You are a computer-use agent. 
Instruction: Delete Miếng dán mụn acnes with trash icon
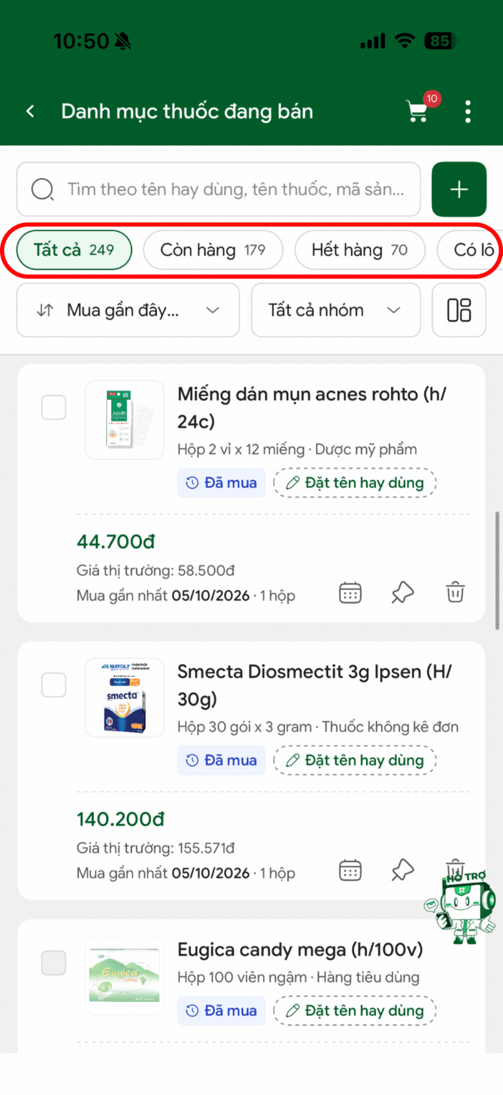455,593
